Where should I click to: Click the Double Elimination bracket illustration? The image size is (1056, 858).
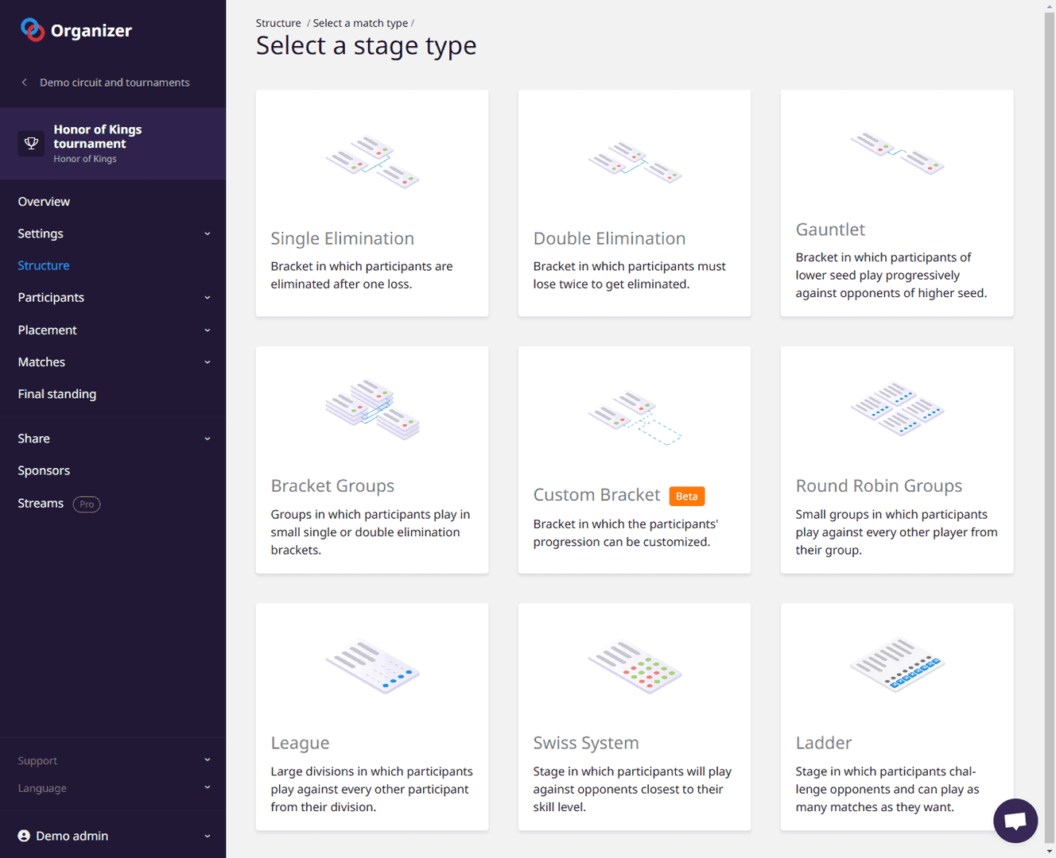635,162
